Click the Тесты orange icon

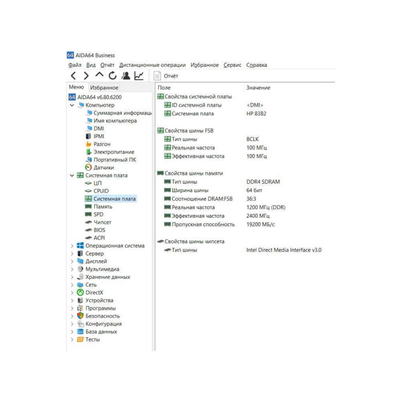[x=80, y=340]
